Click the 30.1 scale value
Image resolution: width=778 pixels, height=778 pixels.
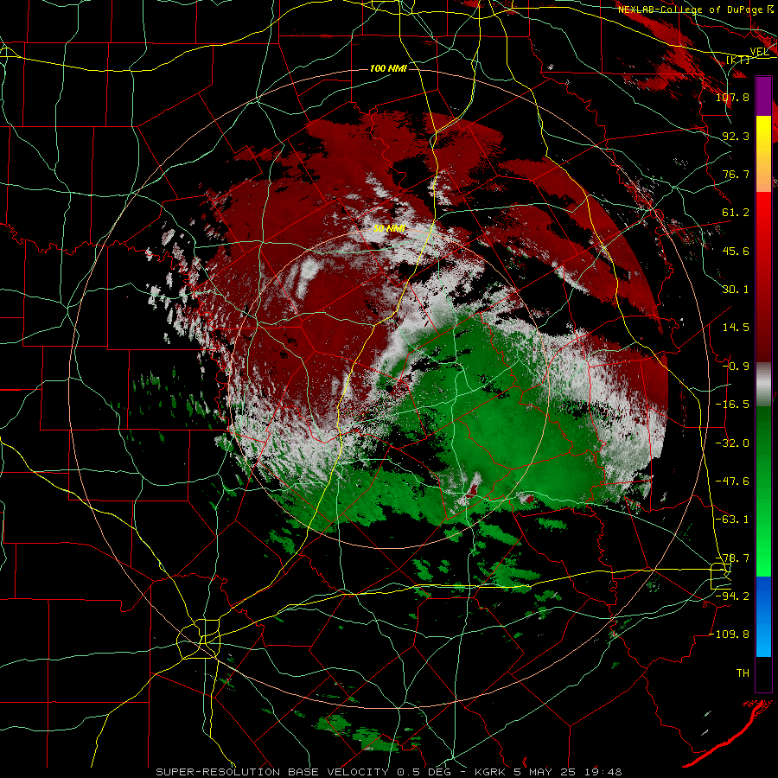pos(736,290)
